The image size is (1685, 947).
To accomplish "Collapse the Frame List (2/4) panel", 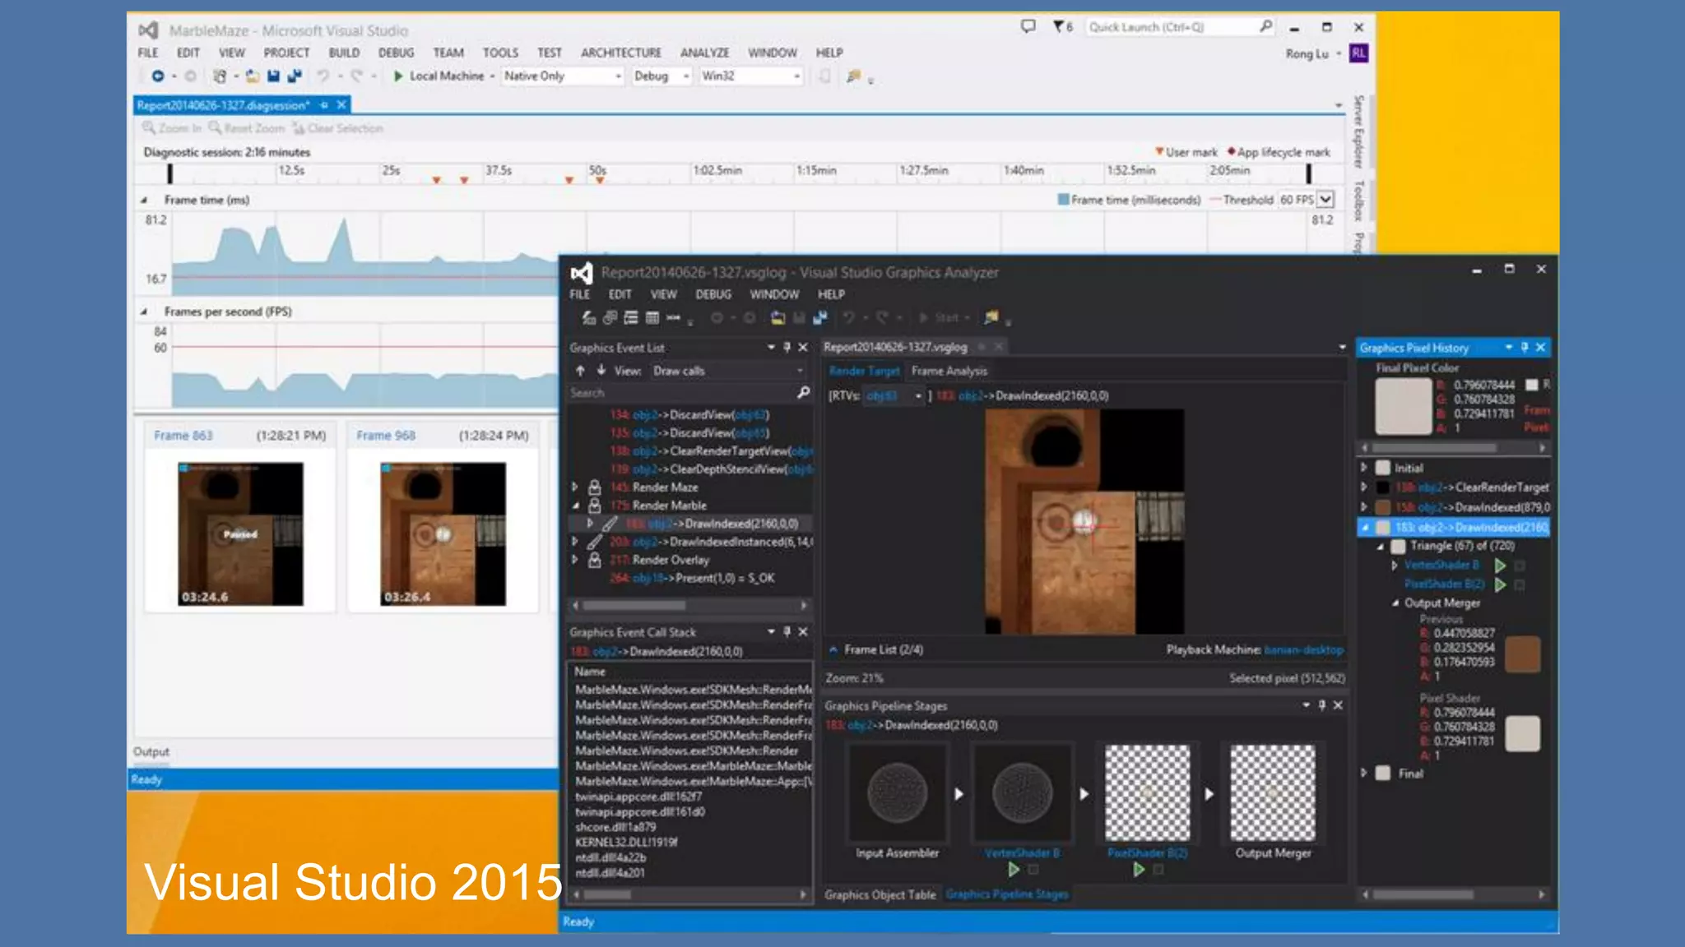I will [833, 649].
